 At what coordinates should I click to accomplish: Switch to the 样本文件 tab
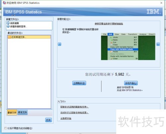tap(23, 112)
